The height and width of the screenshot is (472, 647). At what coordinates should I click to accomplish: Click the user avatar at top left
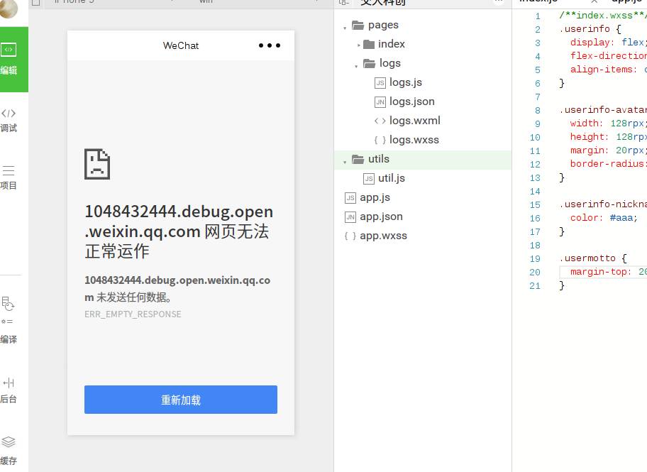[x=9, y=9]
